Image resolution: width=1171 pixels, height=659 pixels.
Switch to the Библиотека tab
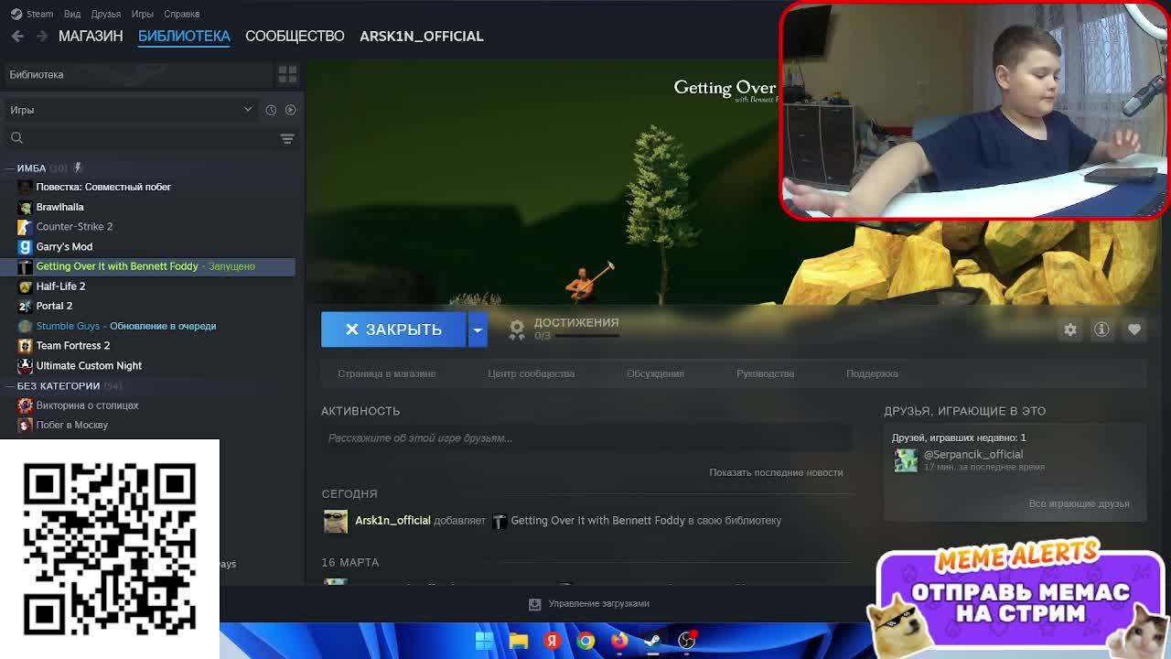(x=184, y=36)
